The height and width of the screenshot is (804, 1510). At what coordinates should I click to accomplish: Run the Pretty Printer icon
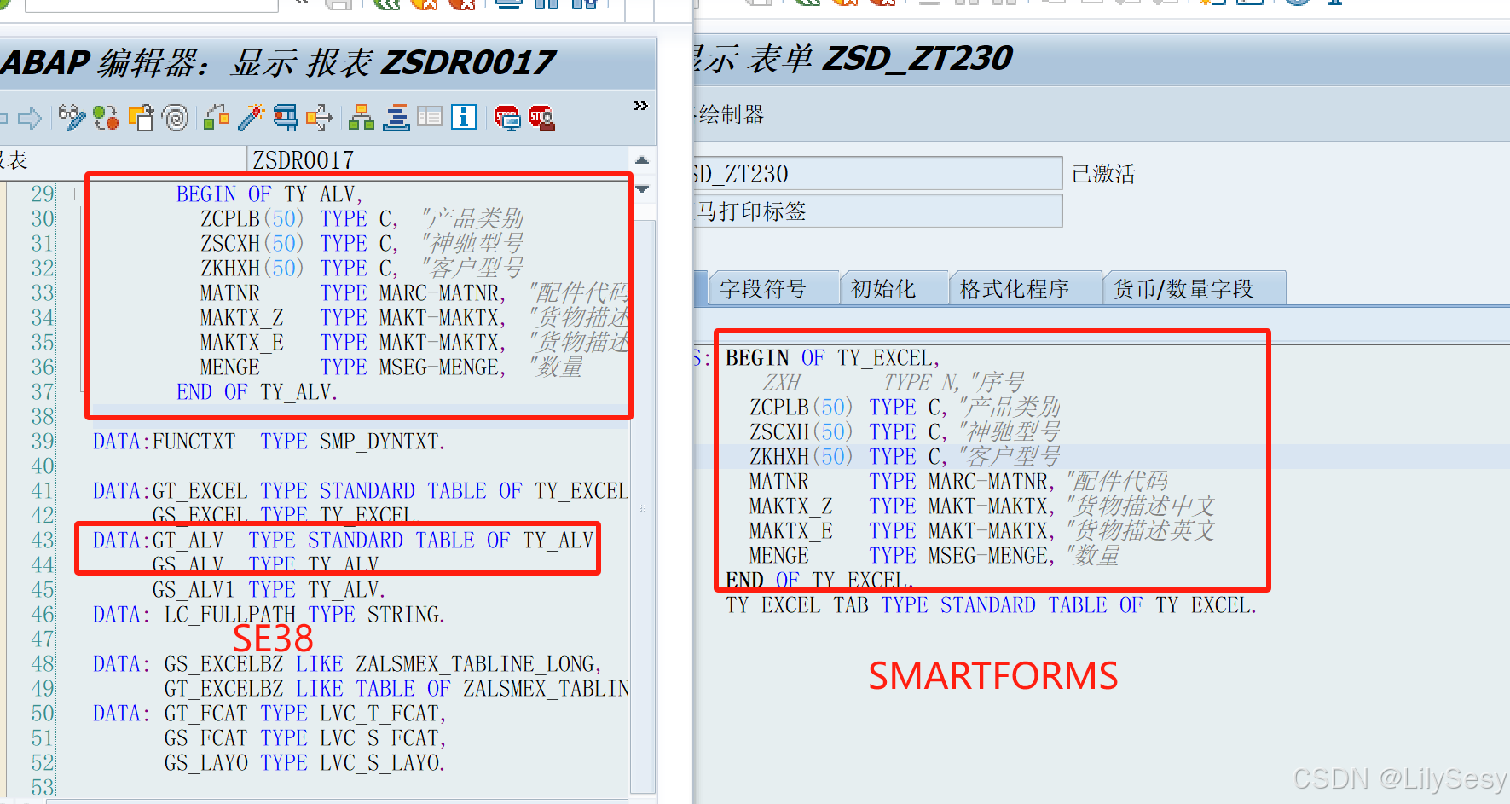(395, 118)
